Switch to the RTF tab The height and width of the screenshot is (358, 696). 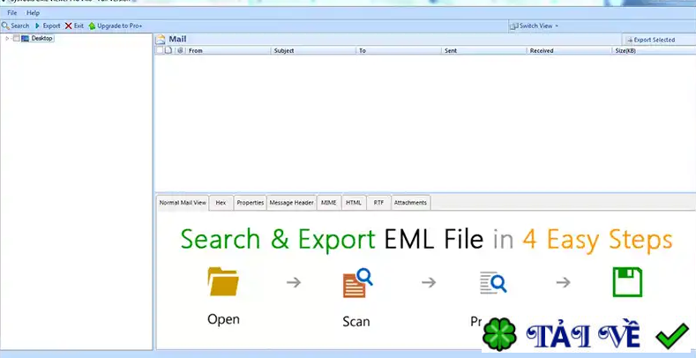[378, 203]
